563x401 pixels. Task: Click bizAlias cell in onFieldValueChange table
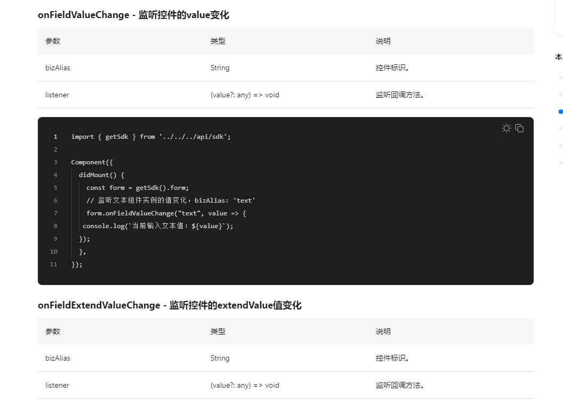(57, 68)
